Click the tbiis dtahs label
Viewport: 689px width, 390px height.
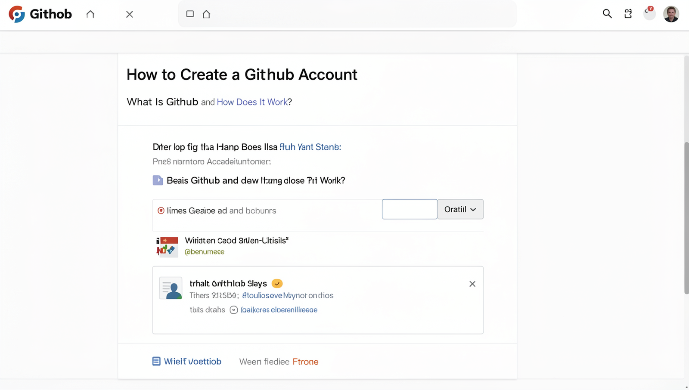coord(208,310)
